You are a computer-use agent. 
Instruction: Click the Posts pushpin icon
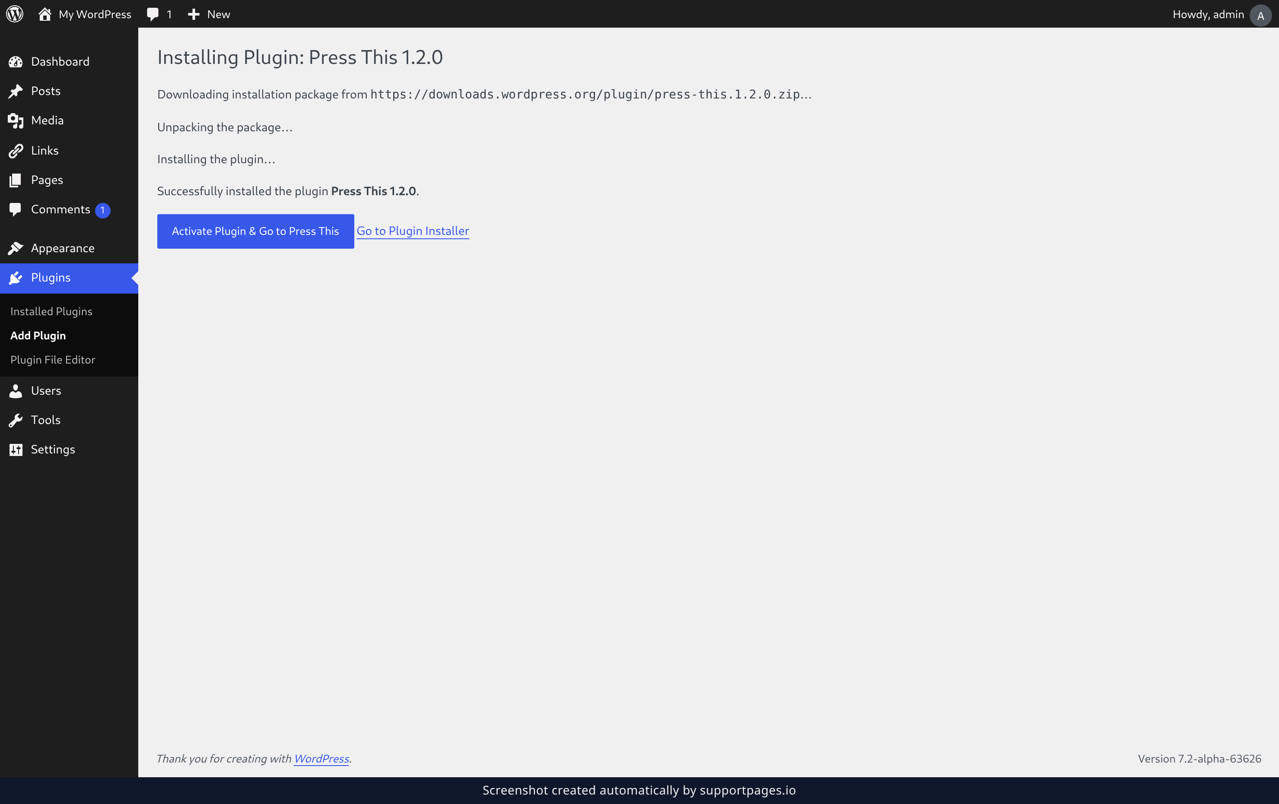[x=16, y=91]
